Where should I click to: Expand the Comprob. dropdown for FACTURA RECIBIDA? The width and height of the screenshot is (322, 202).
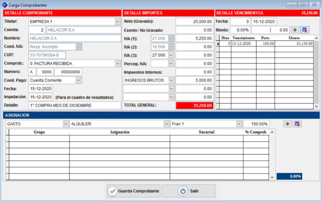(x=117, y=63)
